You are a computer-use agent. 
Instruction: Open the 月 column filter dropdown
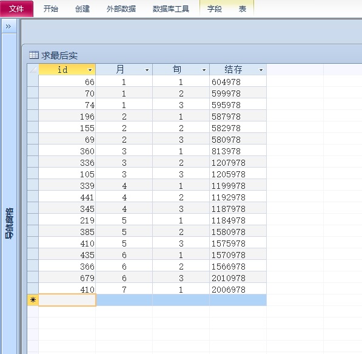click(x=147, y=70)
